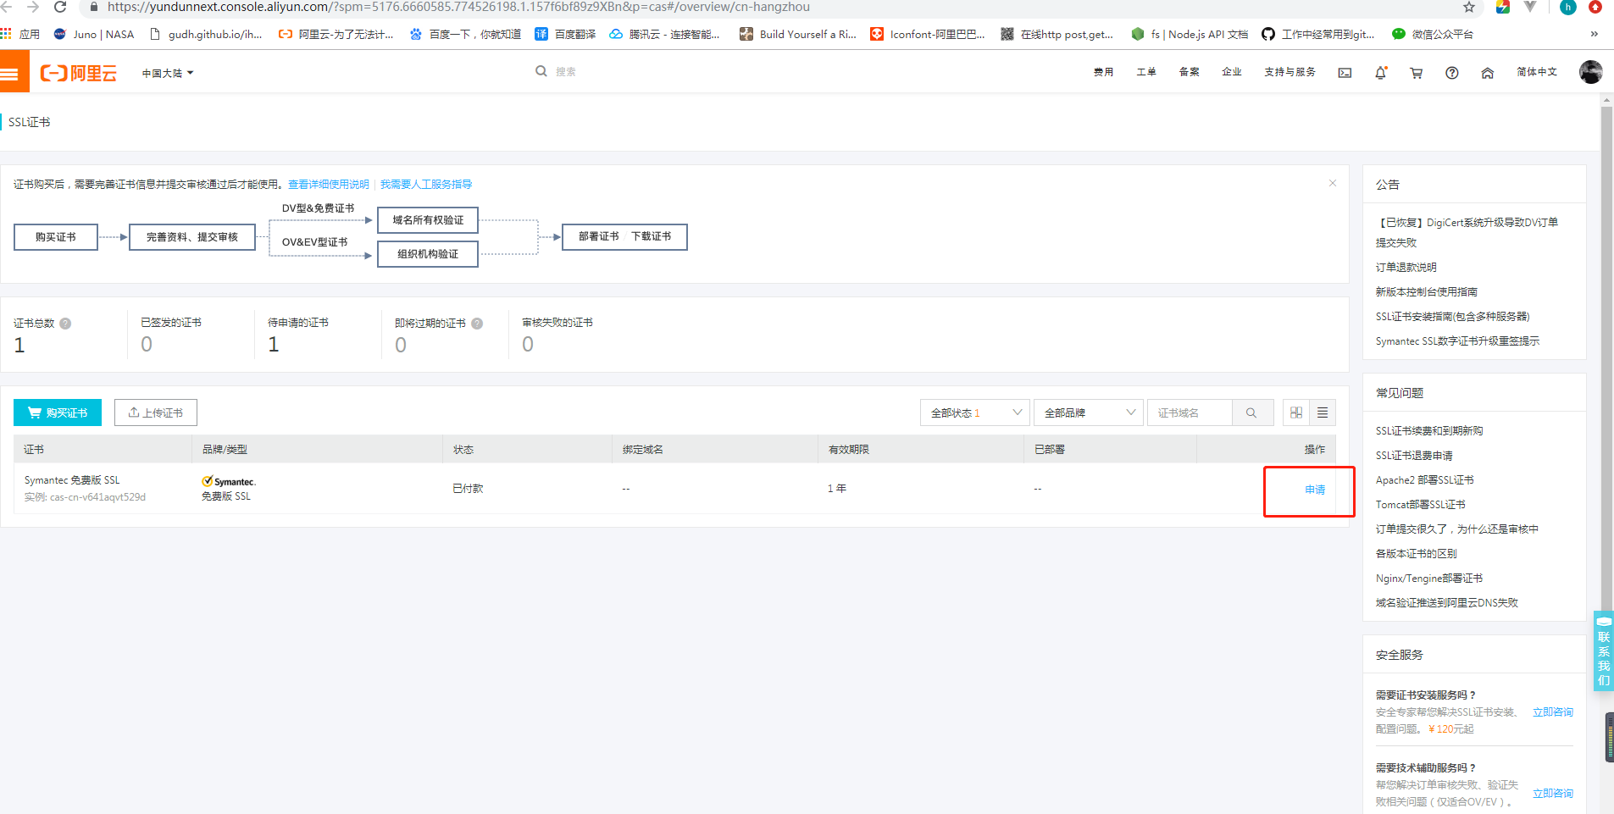Go forward in browser history

[33, 7]
